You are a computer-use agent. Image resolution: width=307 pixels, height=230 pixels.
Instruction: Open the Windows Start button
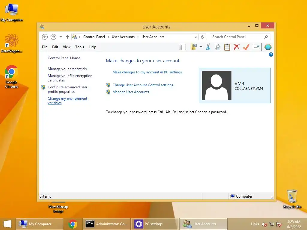[7, 224]
